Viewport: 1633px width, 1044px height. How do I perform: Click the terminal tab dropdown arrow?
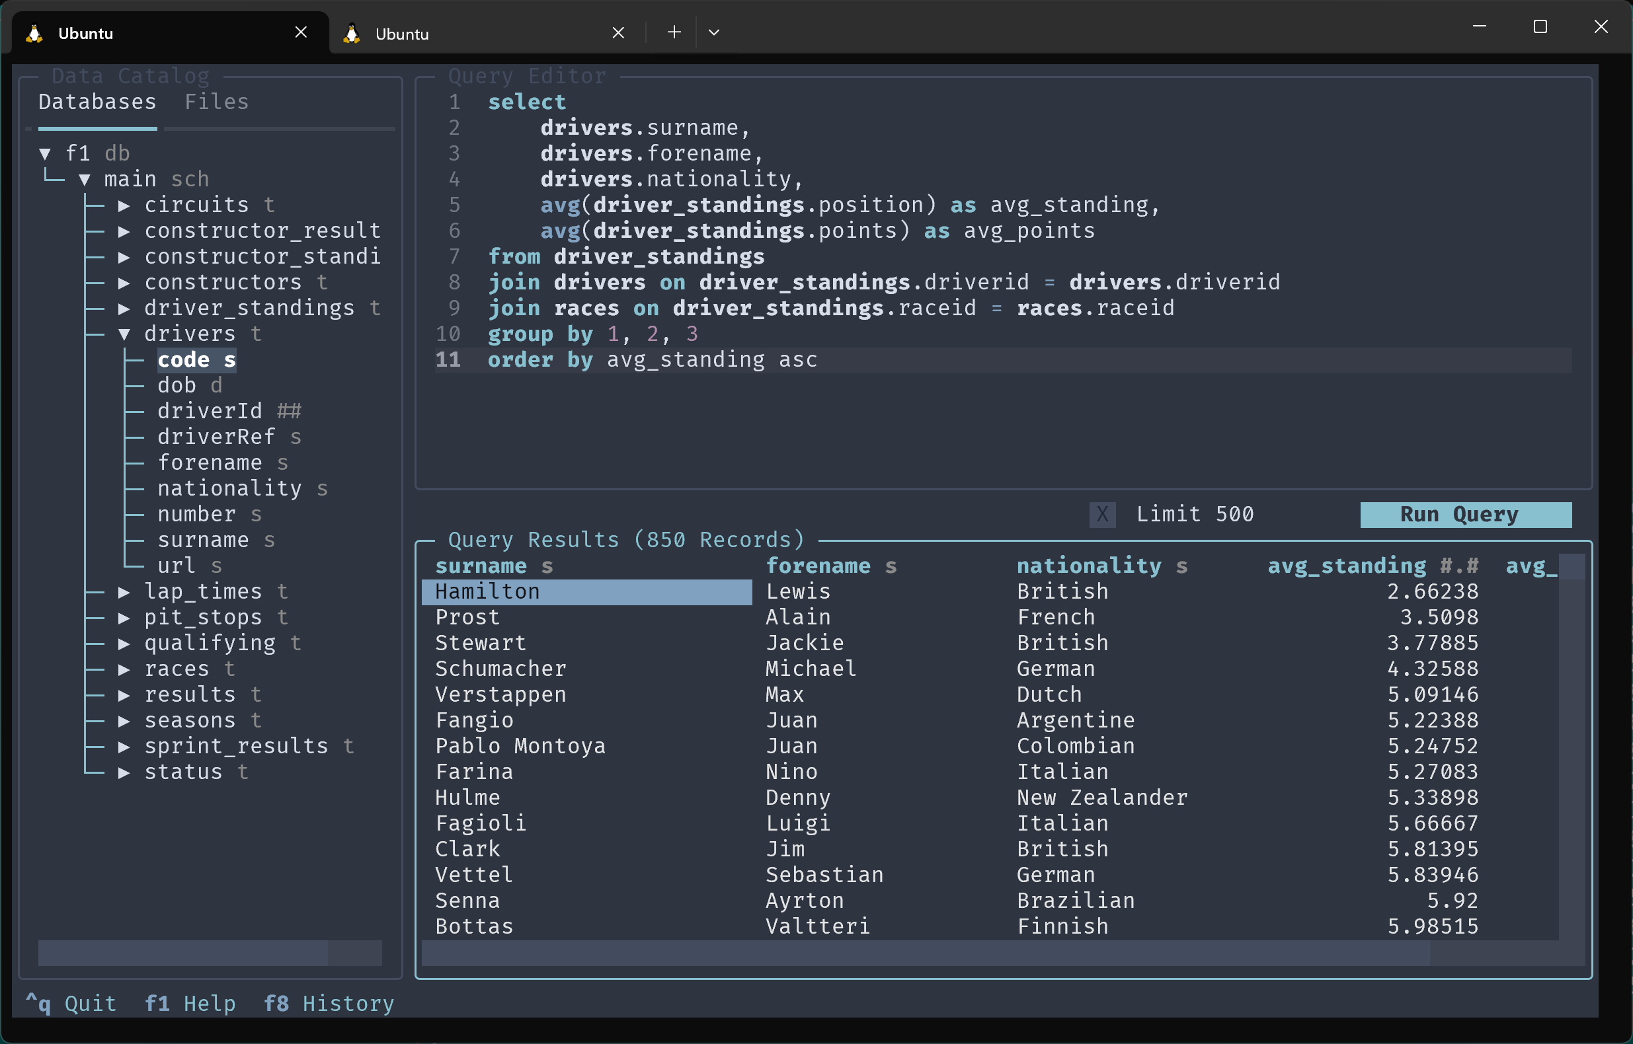(714, 33)
